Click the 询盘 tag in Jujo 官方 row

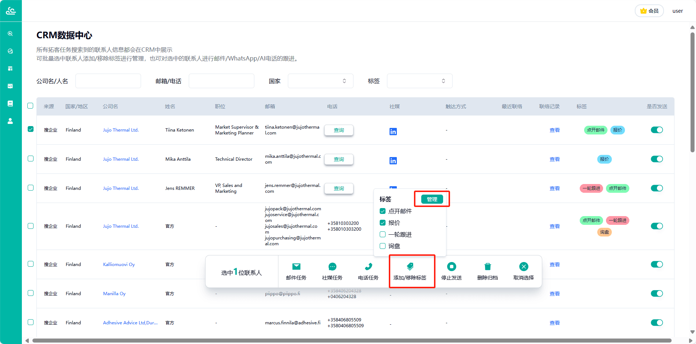(x=605, y=232)
